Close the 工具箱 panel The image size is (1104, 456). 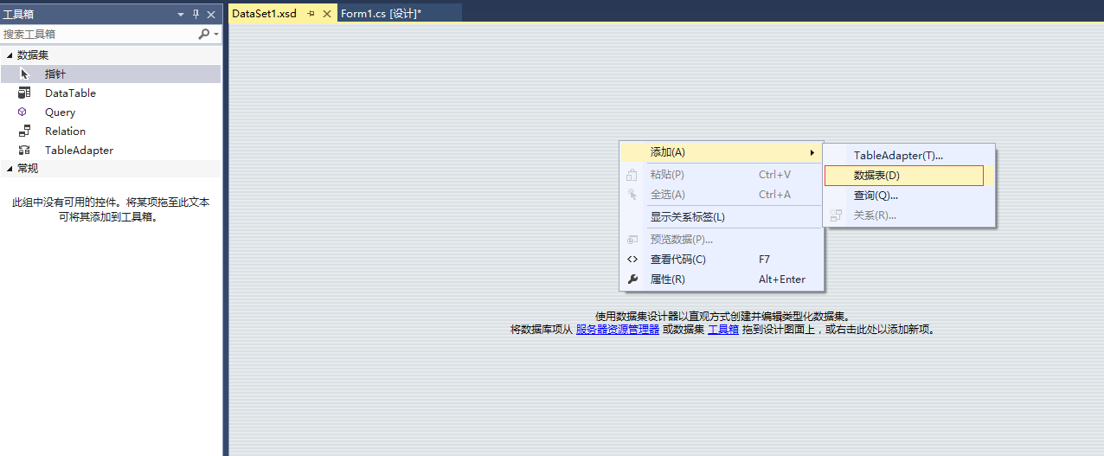pos(211,14)
